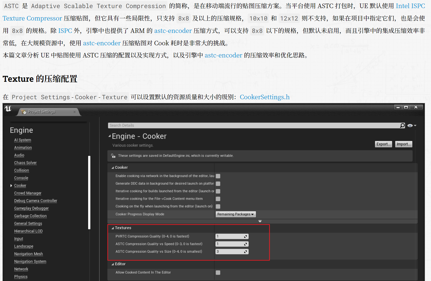Click the ASTC Quality vs Speed spinner arrow

[x=245, y=244]
